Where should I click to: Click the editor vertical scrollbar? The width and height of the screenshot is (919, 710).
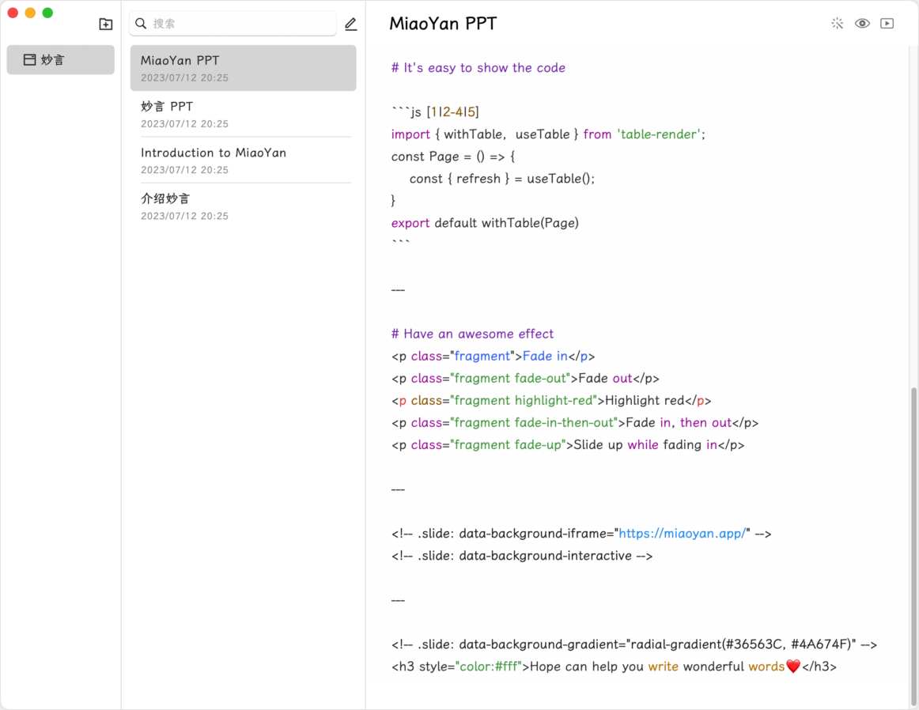point(913,545)
